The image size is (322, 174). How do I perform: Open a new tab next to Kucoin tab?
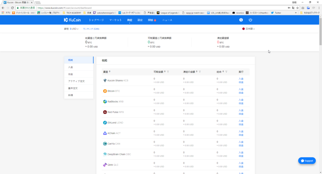(x=38, y=3)
